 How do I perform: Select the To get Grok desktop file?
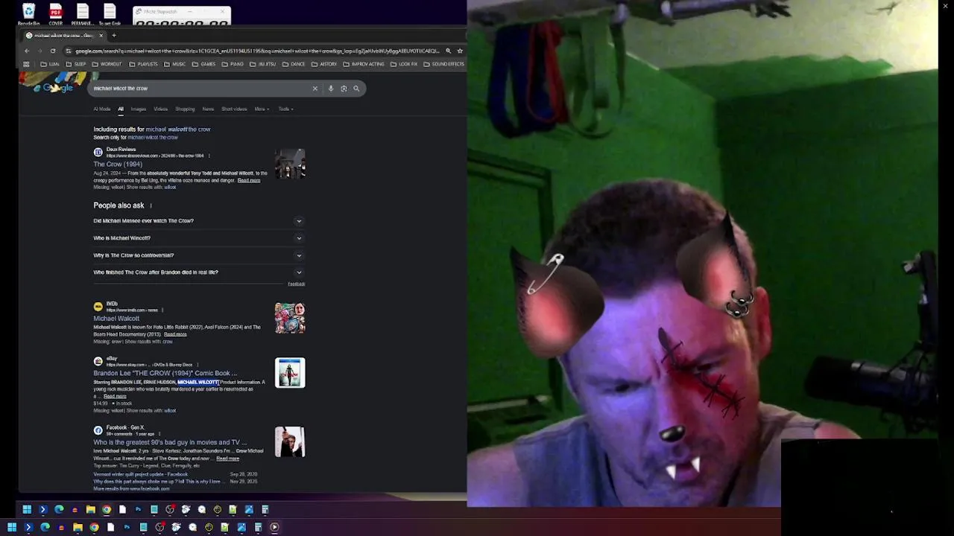(x=110, y=14)
